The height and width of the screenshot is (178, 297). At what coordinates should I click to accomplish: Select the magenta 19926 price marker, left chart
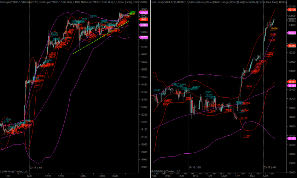pos(144,13)
